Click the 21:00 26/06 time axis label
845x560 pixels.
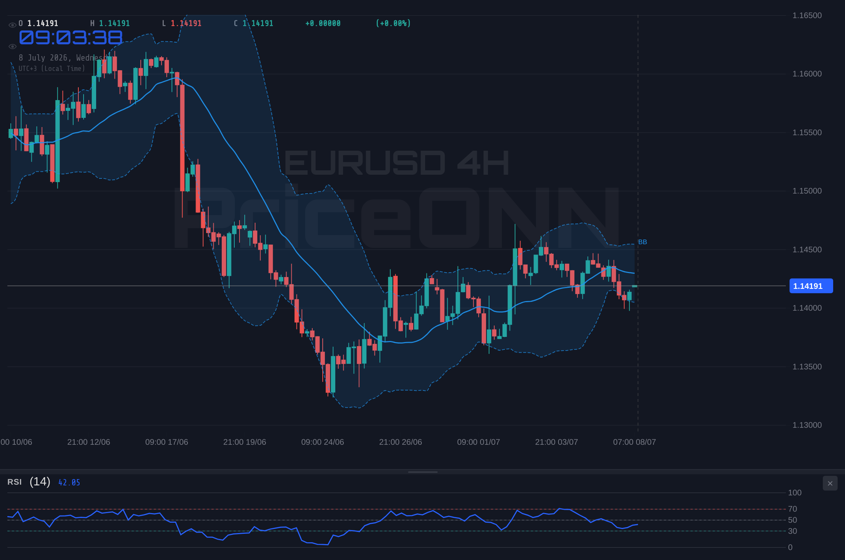[x=401, y=442]
